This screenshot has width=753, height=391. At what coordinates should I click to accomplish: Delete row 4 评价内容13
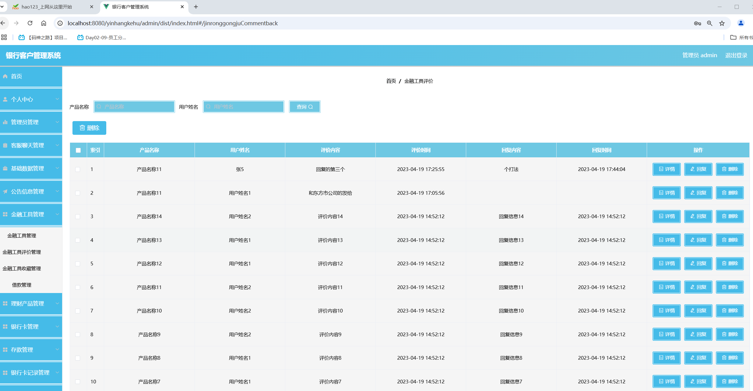click(730, 240)
